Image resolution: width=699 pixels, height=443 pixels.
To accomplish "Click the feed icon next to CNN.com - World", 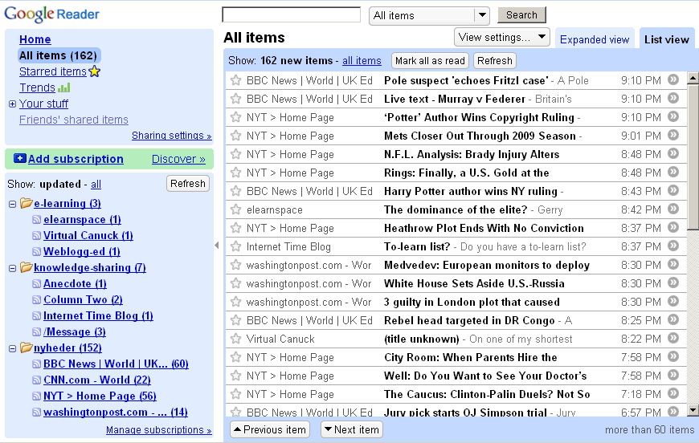I will pyautogui.click(x=36, y=380).
